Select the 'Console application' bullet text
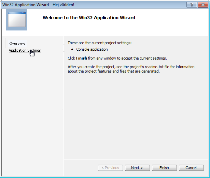 pyautogui.click(x=92, y=49)
